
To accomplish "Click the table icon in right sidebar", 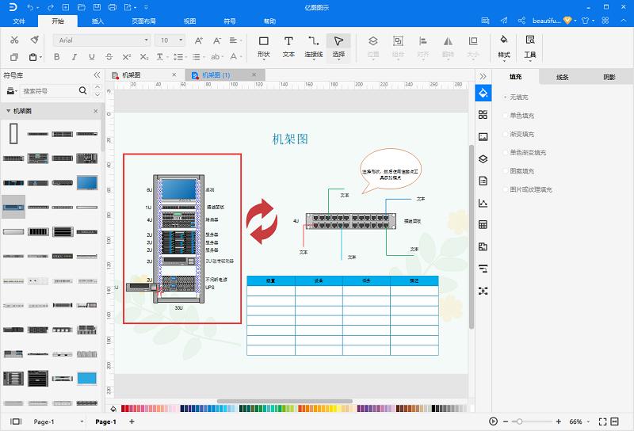I will tap(483, 225).
